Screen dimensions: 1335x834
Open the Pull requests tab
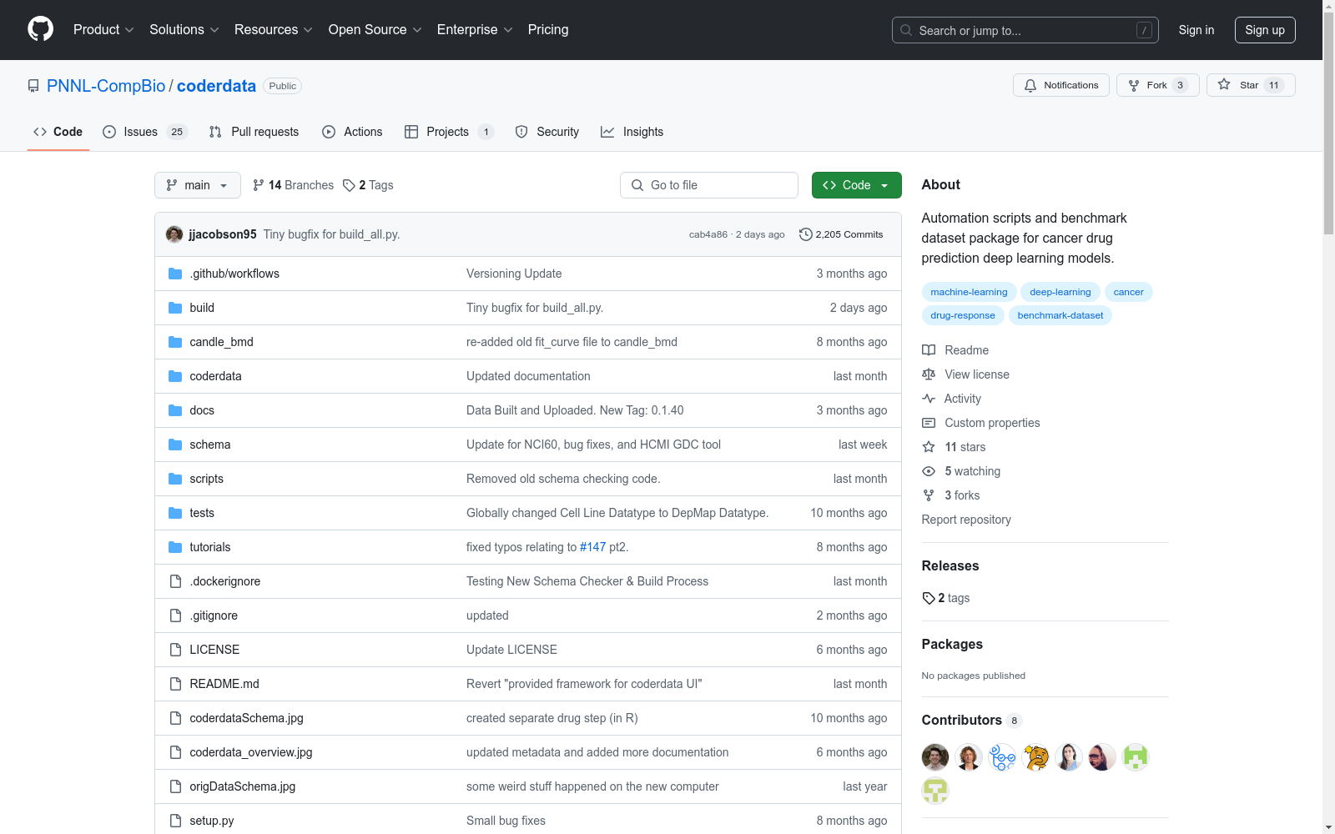coord(254,132)
